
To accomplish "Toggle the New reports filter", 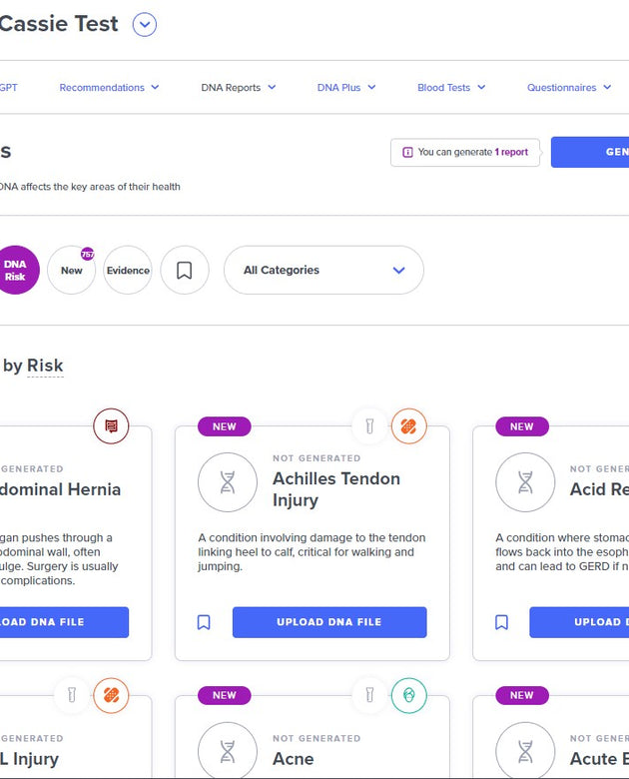I will coord(72,270).
